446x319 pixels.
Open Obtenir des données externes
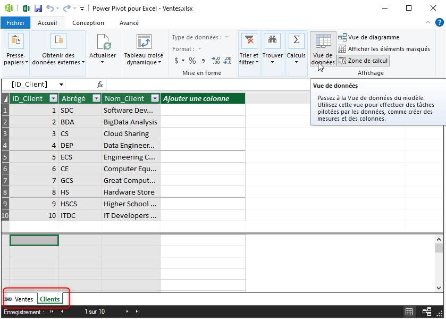pos(58,53)
